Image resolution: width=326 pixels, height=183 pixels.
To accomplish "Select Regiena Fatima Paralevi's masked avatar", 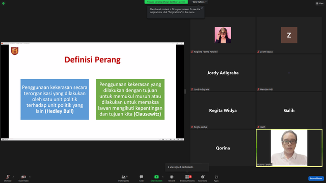I will pos(223,35).
